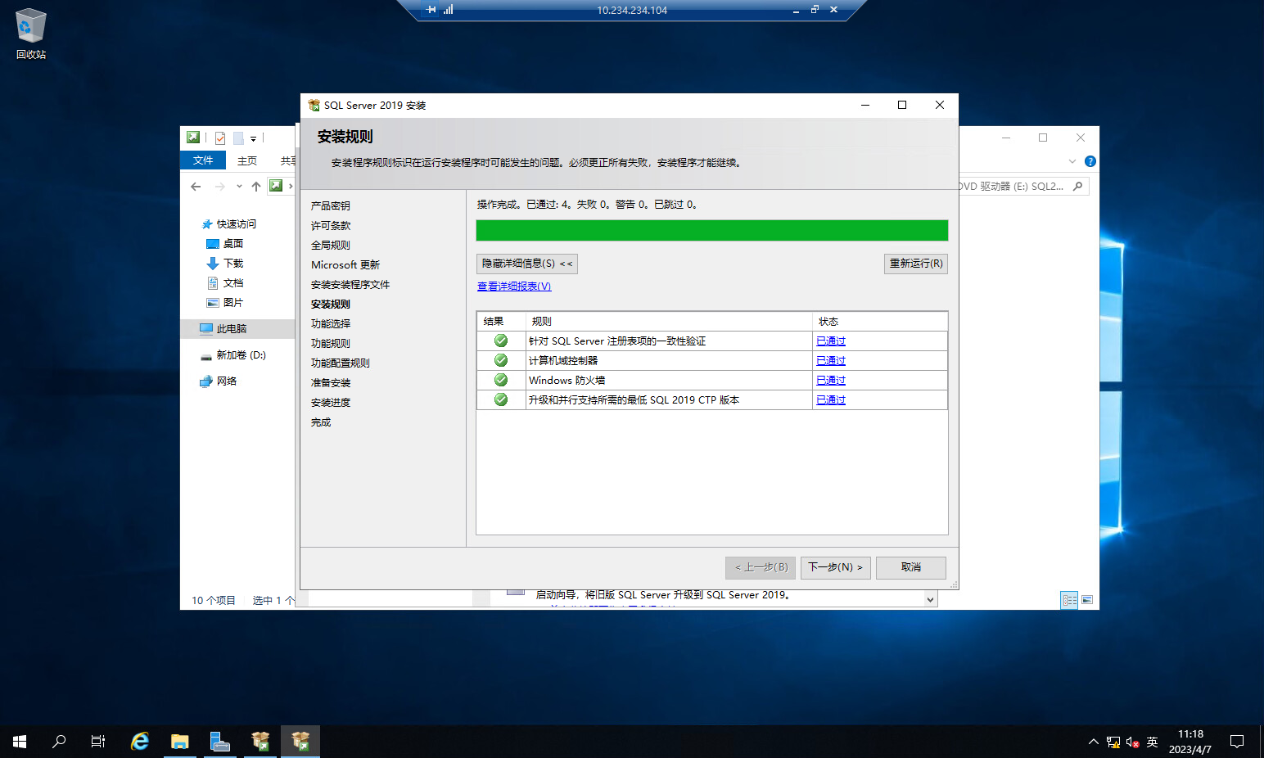1264x758 pixels.
Task: Click the green installation rules progress bar
Action: coord(711,231)
